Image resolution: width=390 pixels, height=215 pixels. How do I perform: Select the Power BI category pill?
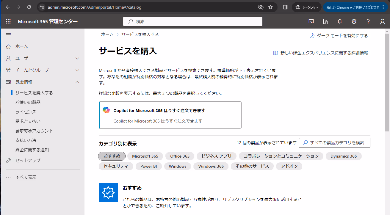[149, 166]
